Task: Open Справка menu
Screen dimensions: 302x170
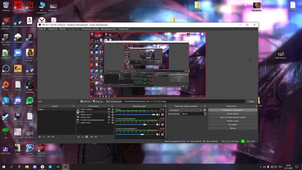Action: (x=123, y=29)
